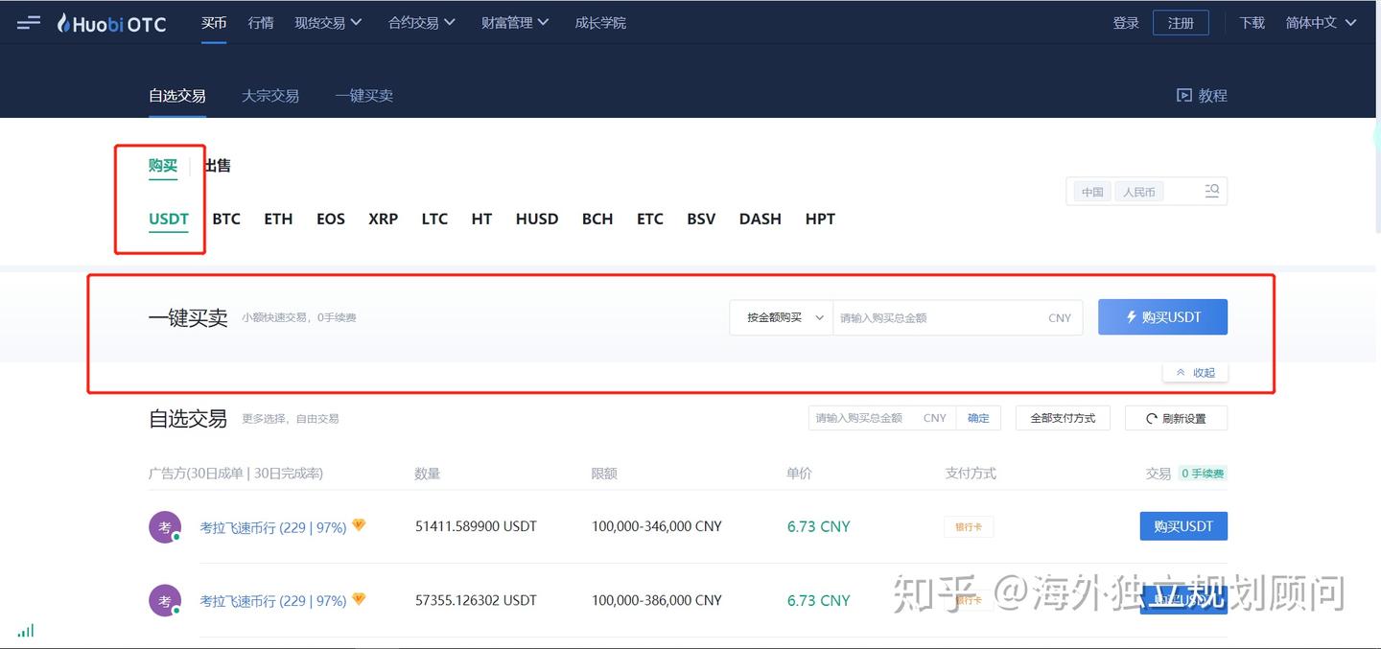Click the 教程 video tutorial icon

[1184, 95]
